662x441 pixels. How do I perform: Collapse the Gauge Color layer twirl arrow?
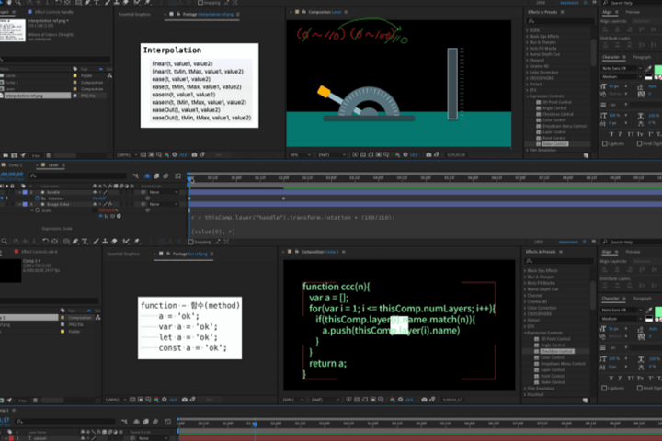click(19, 204)
